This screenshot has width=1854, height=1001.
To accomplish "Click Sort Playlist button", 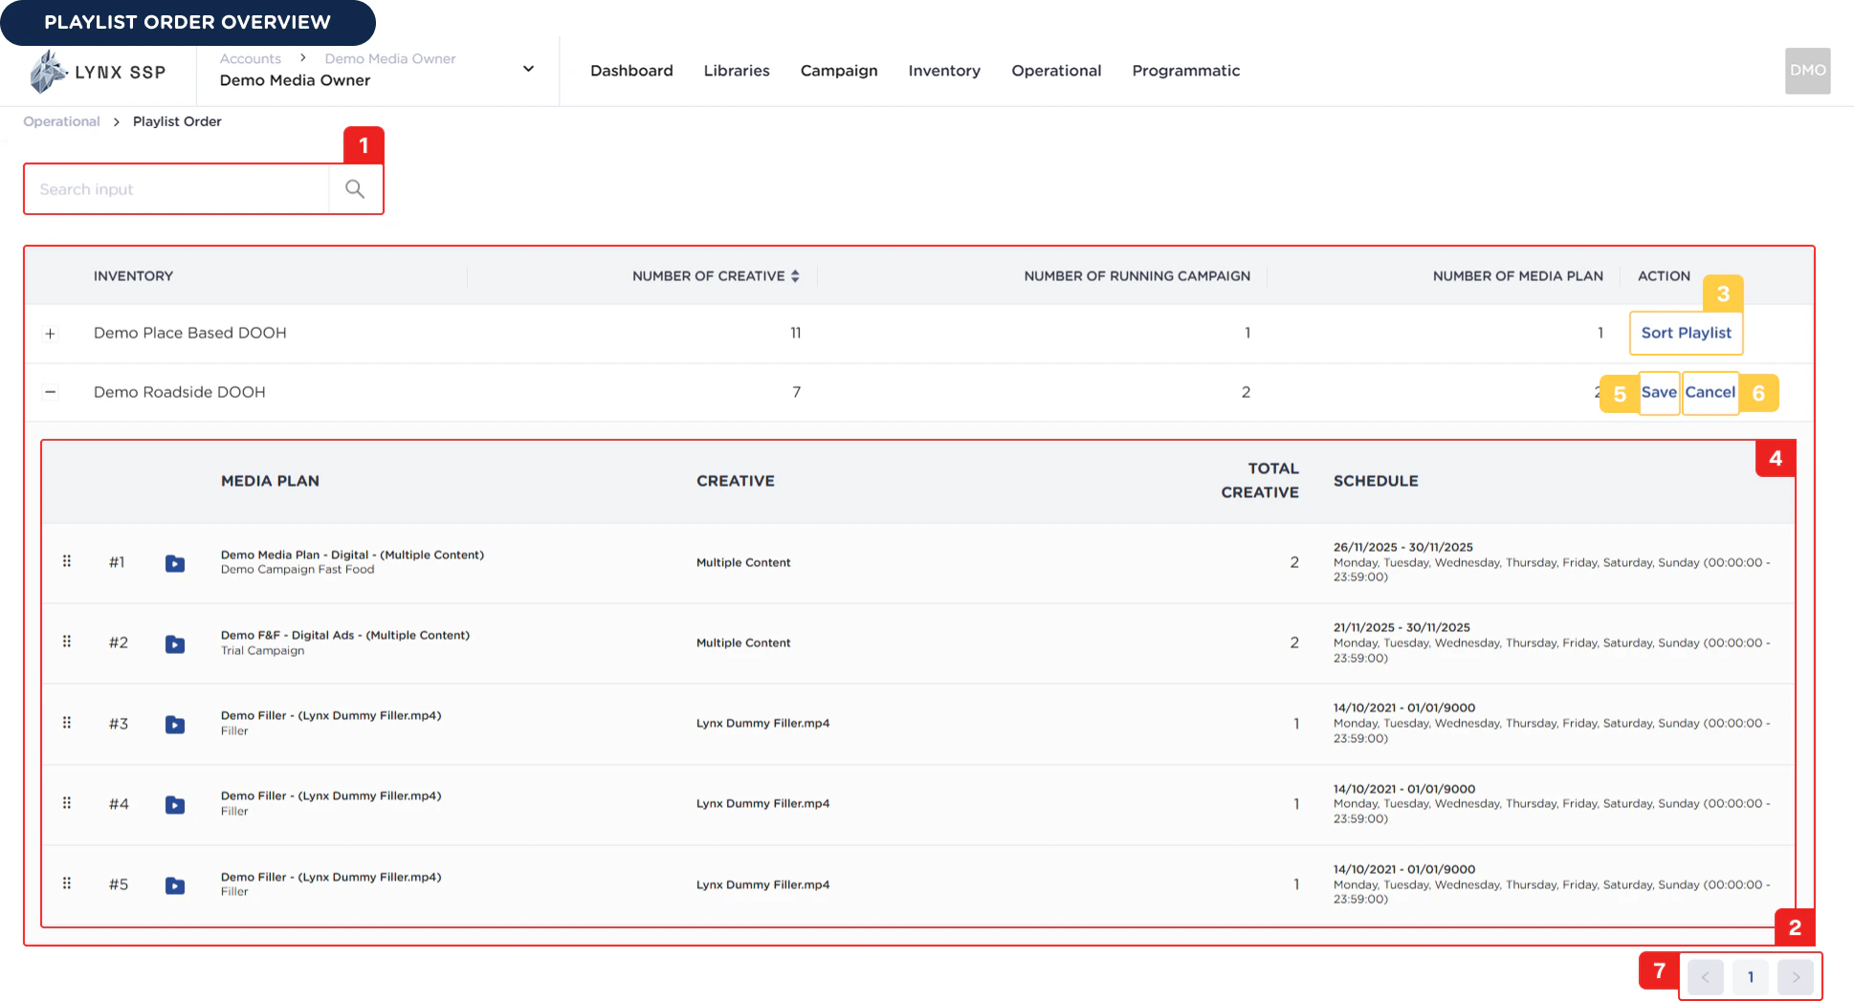I will (1686, 333).
